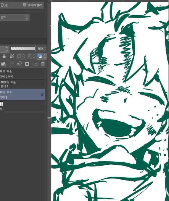Click the opacity stepper arrows
Screen dimensions: 169x201
(x=44, y=48)
